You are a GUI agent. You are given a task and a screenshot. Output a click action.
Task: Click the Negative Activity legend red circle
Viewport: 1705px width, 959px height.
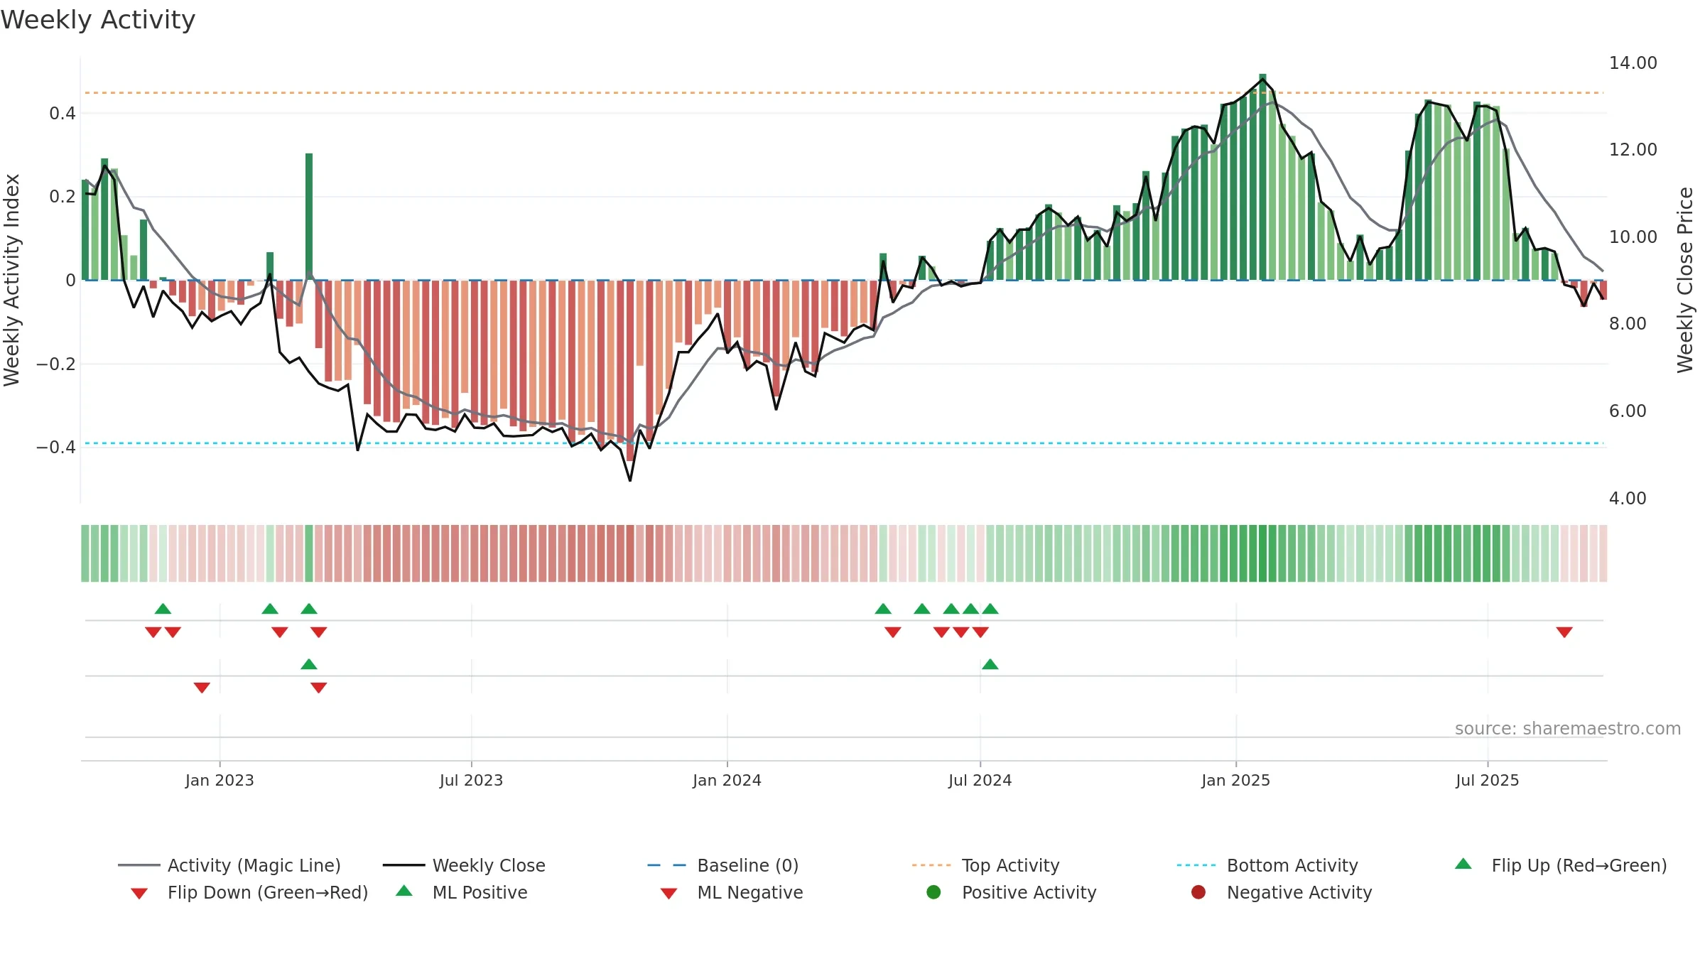[1198, 892]
